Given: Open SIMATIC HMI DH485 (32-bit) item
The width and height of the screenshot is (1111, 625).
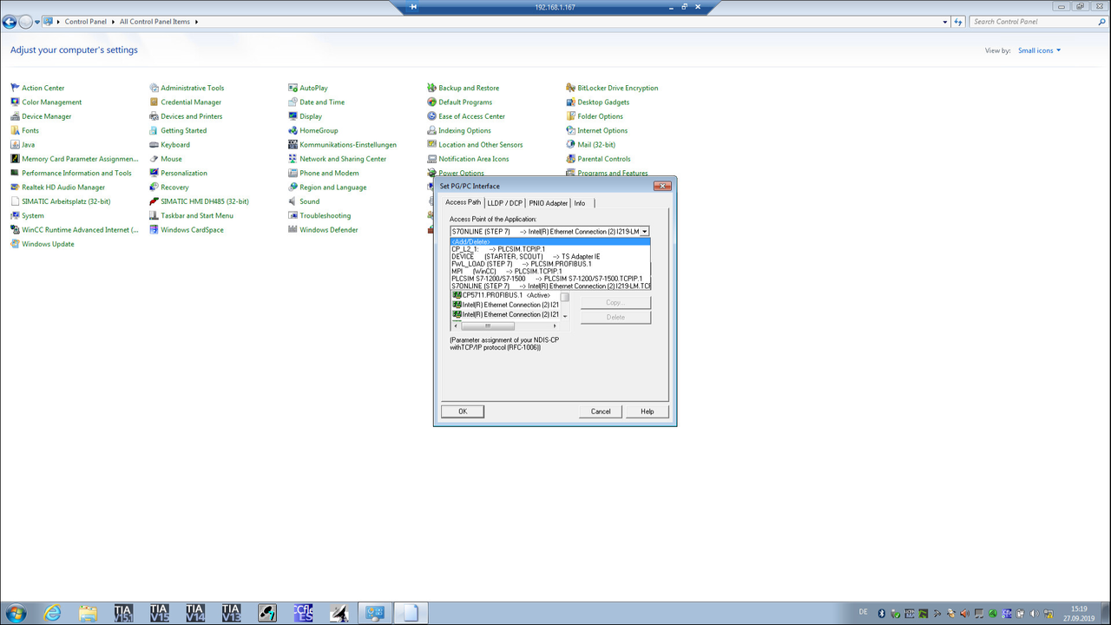Looking at the screenshot, I should pos(199,201).
